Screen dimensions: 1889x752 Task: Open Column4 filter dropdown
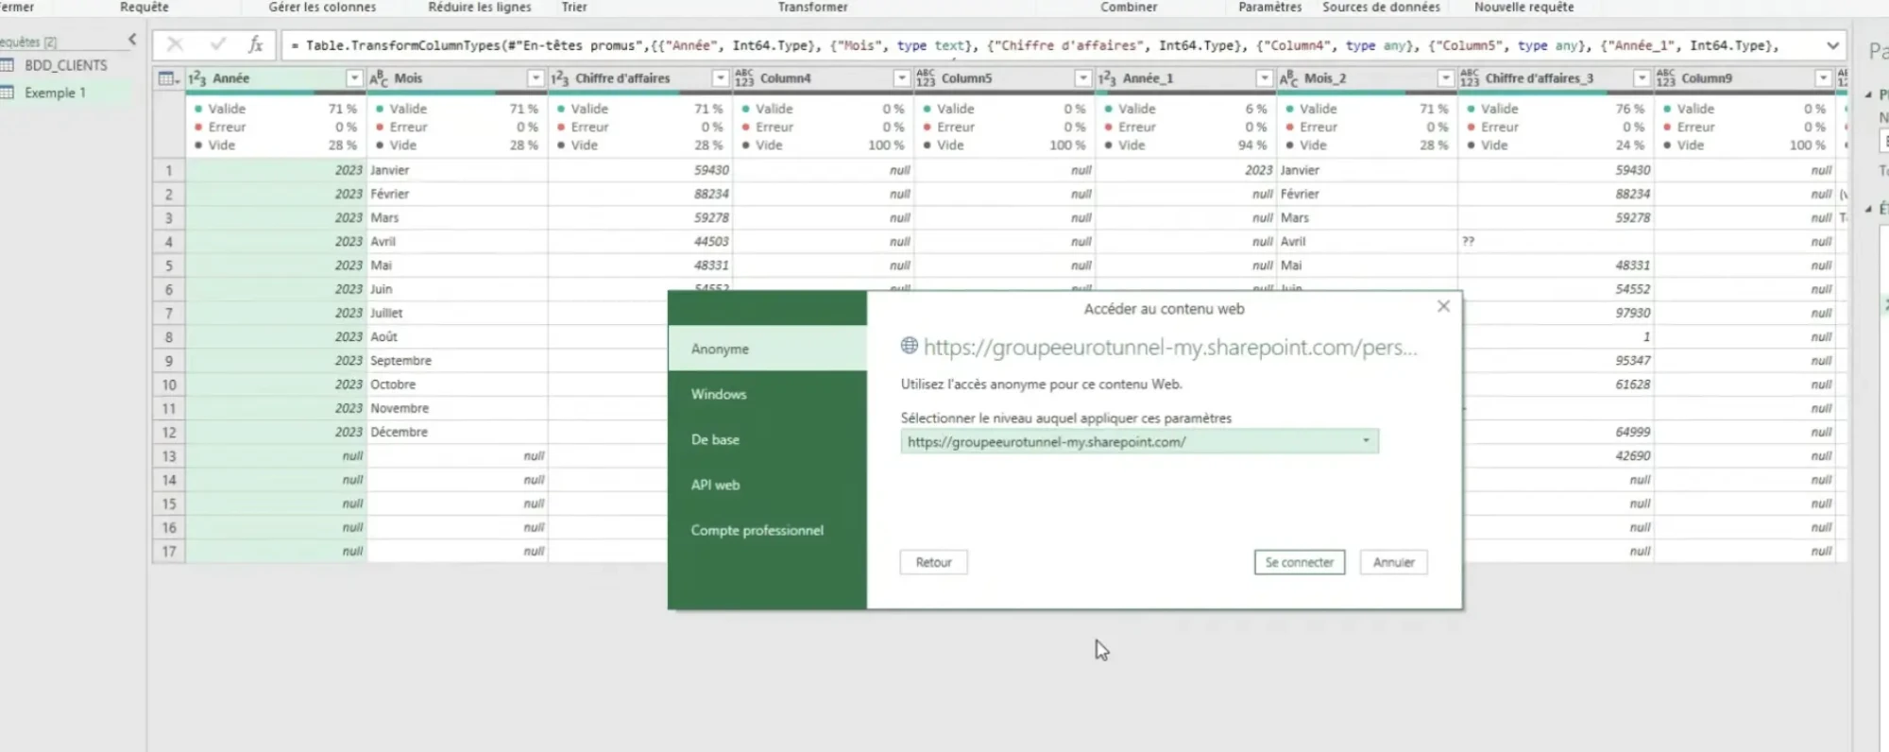[902, 78]
